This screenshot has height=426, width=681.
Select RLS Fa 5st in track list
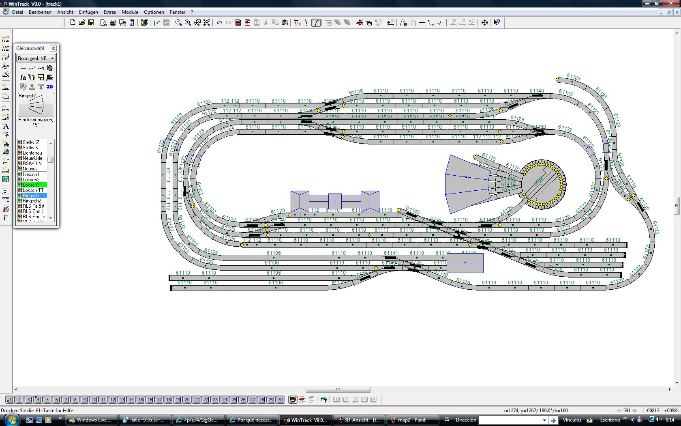32,206
